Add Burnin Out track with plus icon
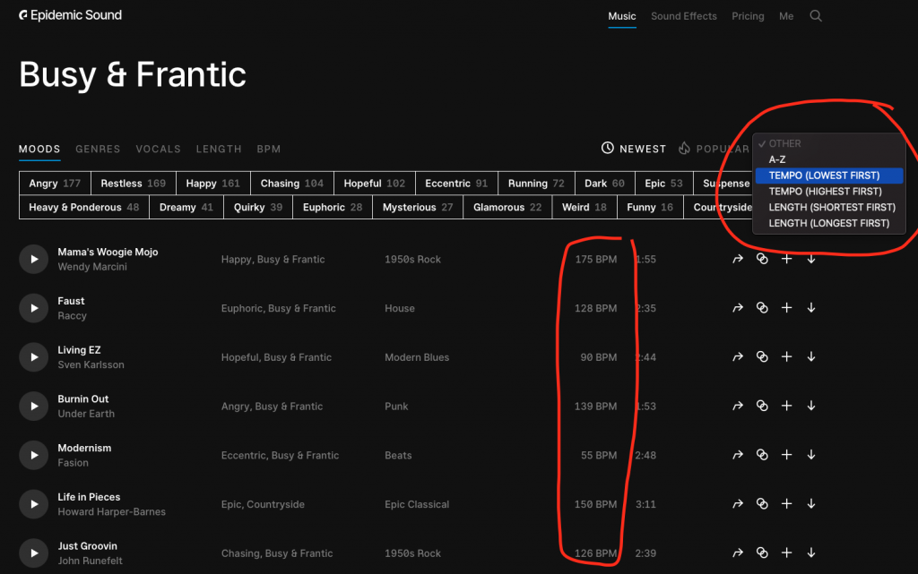918x574 pixels. [x=786, y=406]
